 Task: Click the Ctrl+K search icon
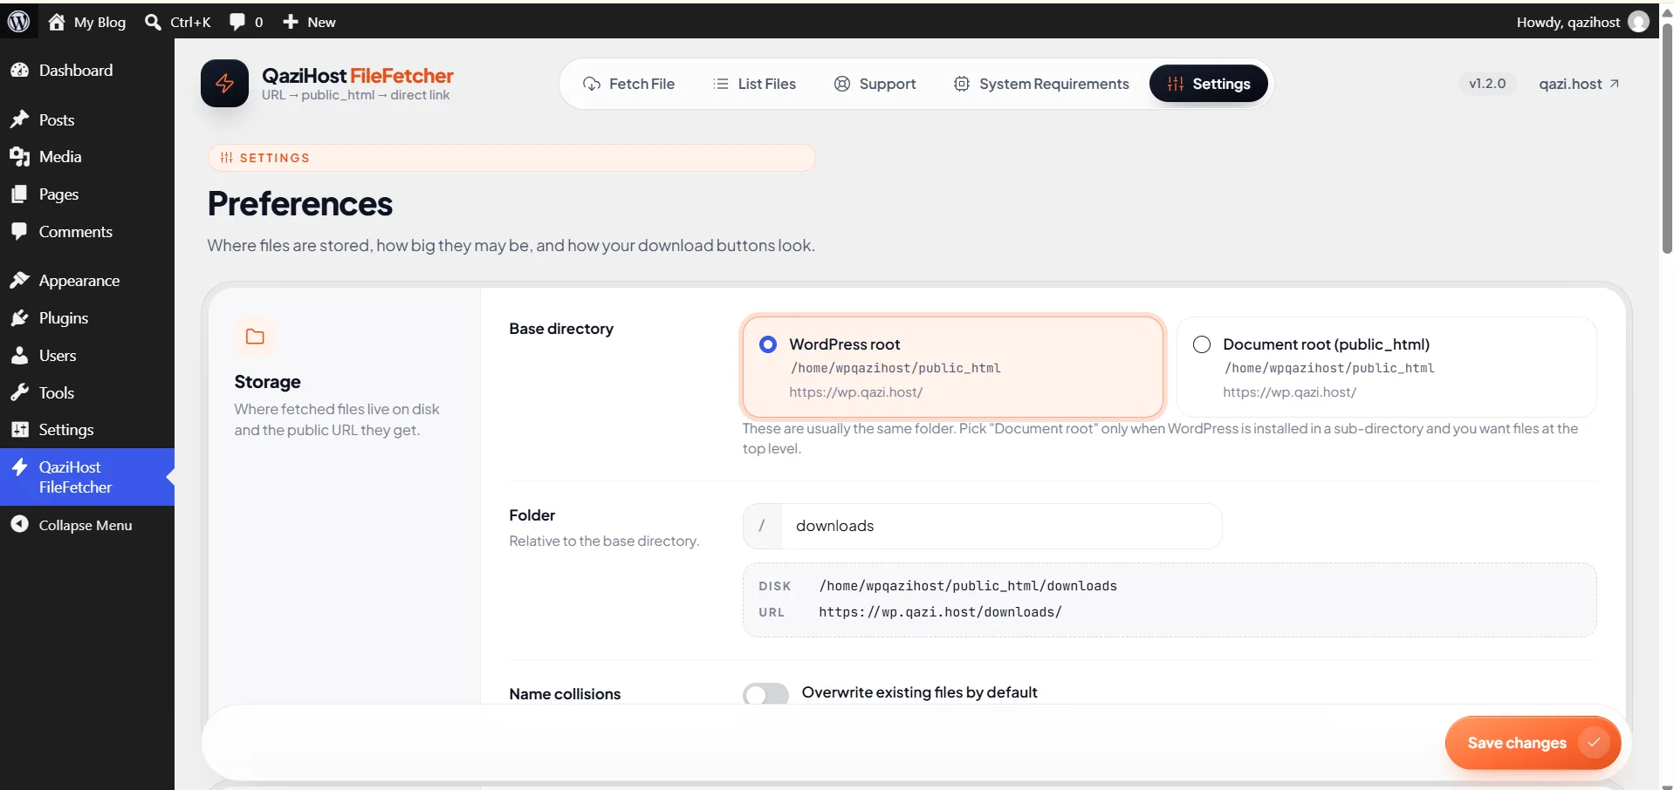(153, 22)
